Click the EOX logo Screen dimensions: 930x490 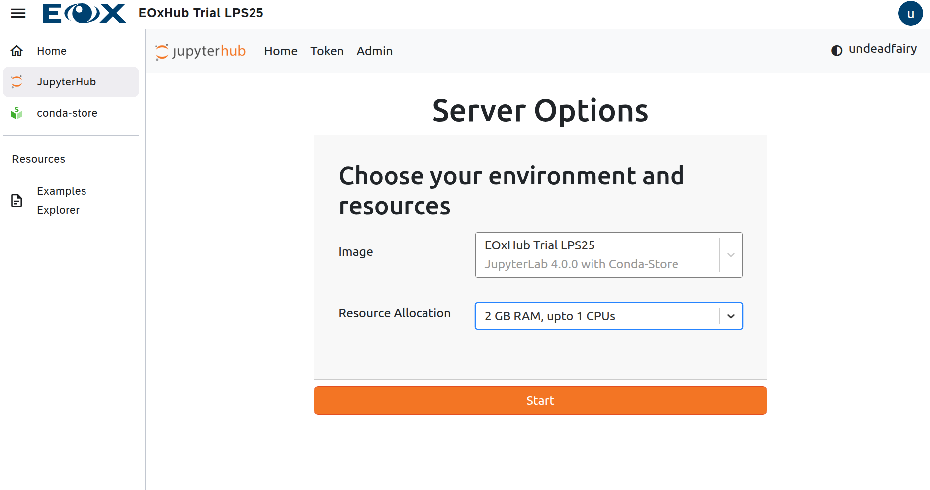pyautogui.click(x=84, y=13)
